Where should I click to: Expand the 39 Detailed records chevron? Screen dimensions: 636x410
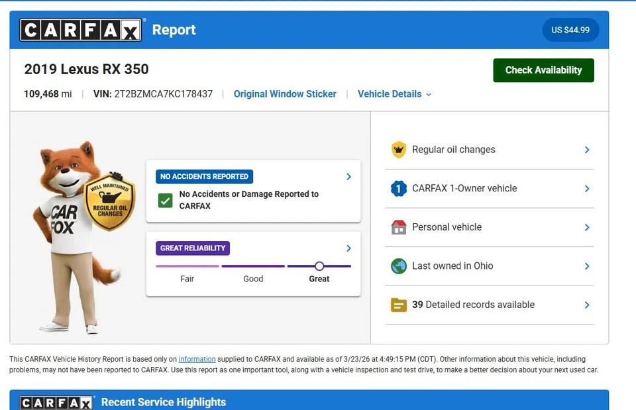tap(587, 305)
